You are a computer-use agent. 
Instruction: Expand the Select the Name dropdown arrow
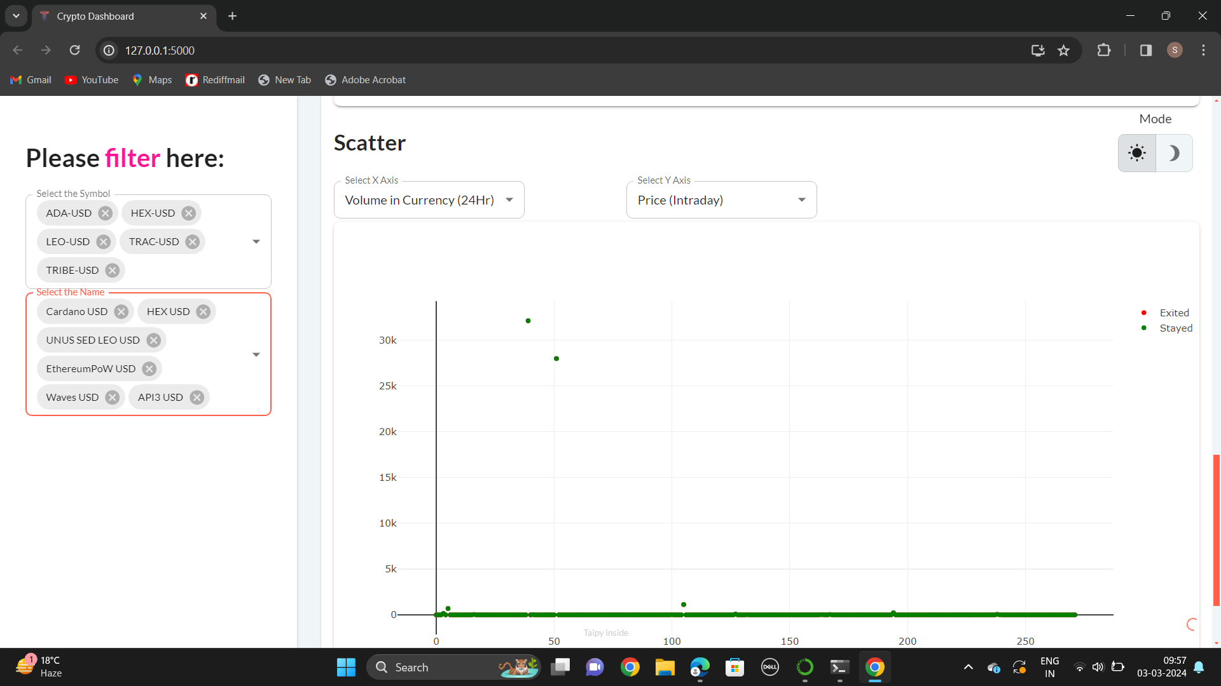coord(256,355)
